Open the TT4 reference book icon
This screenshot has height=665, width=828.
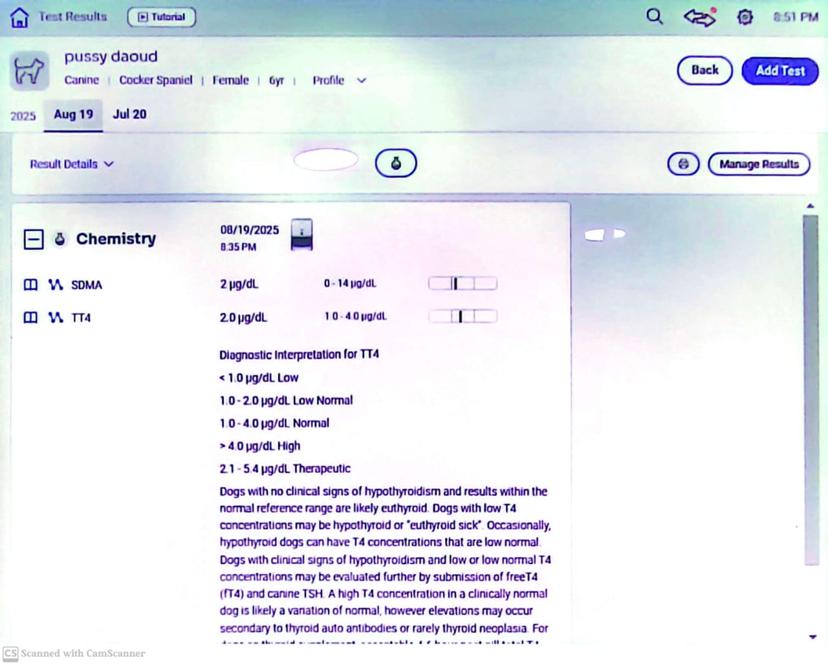click(30, 318)
